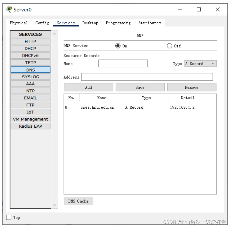
Task: Select record number 0 cell
Action: click(66, 107)
